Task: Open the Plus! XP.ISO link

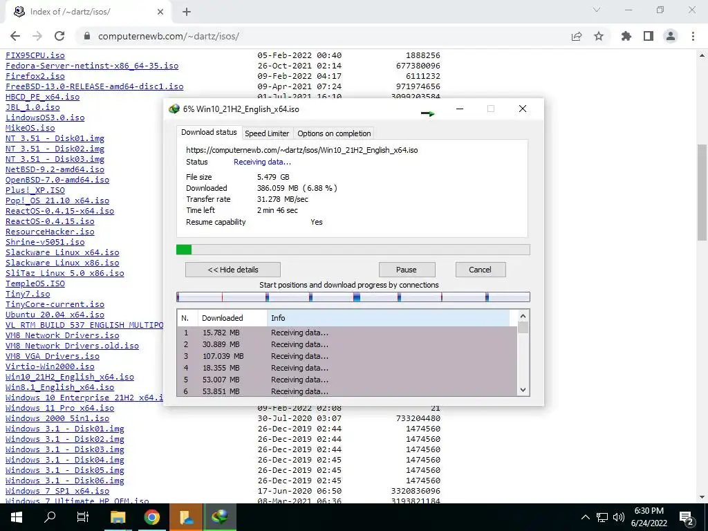Action: (x=35, y=190)
